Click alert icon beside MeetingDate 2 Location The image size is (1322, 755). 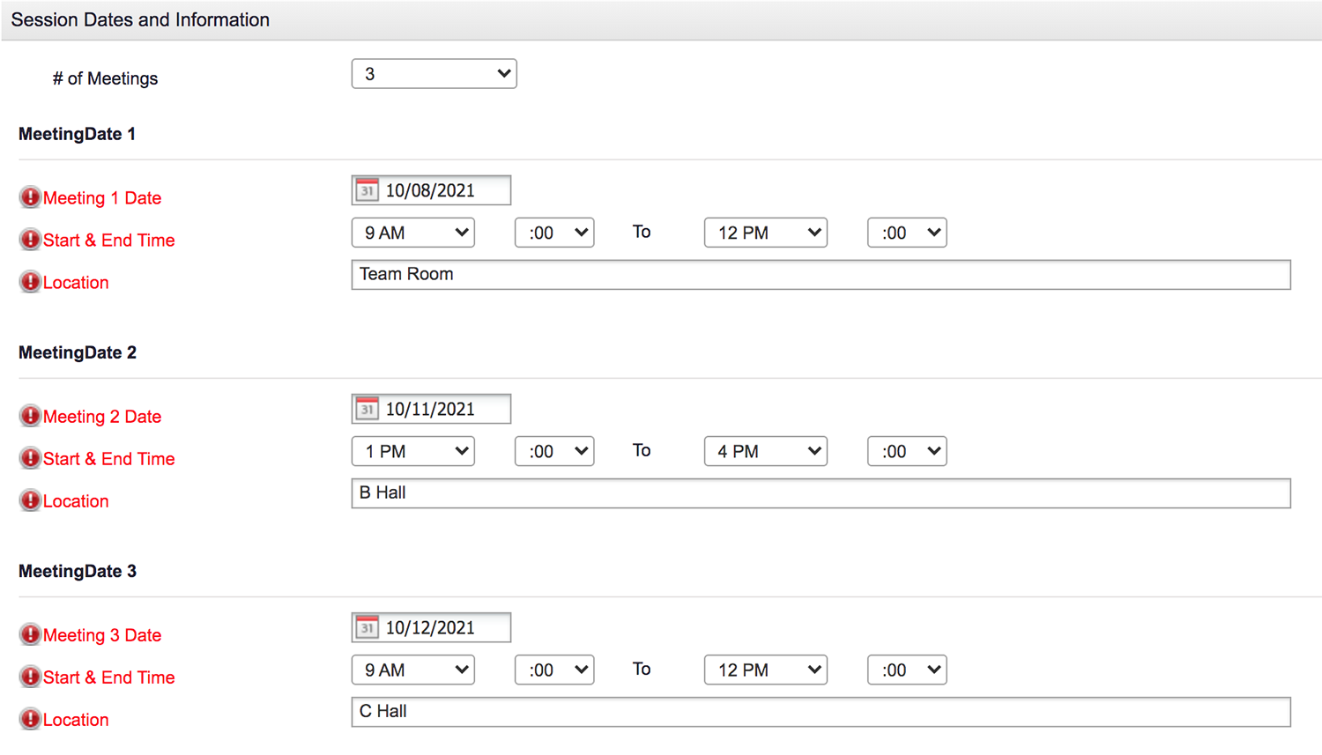[x=30, y=500]
